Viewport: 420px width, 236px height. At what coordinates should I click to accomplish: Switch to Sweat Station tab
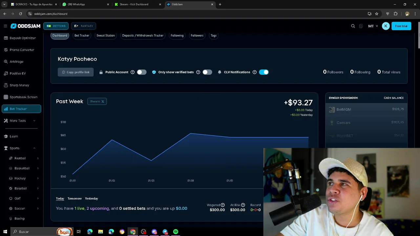click(106, 35)
